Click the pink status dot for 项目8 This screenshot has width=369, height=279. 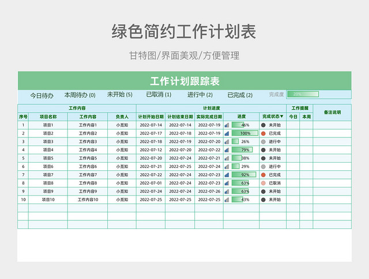[263, 183]
